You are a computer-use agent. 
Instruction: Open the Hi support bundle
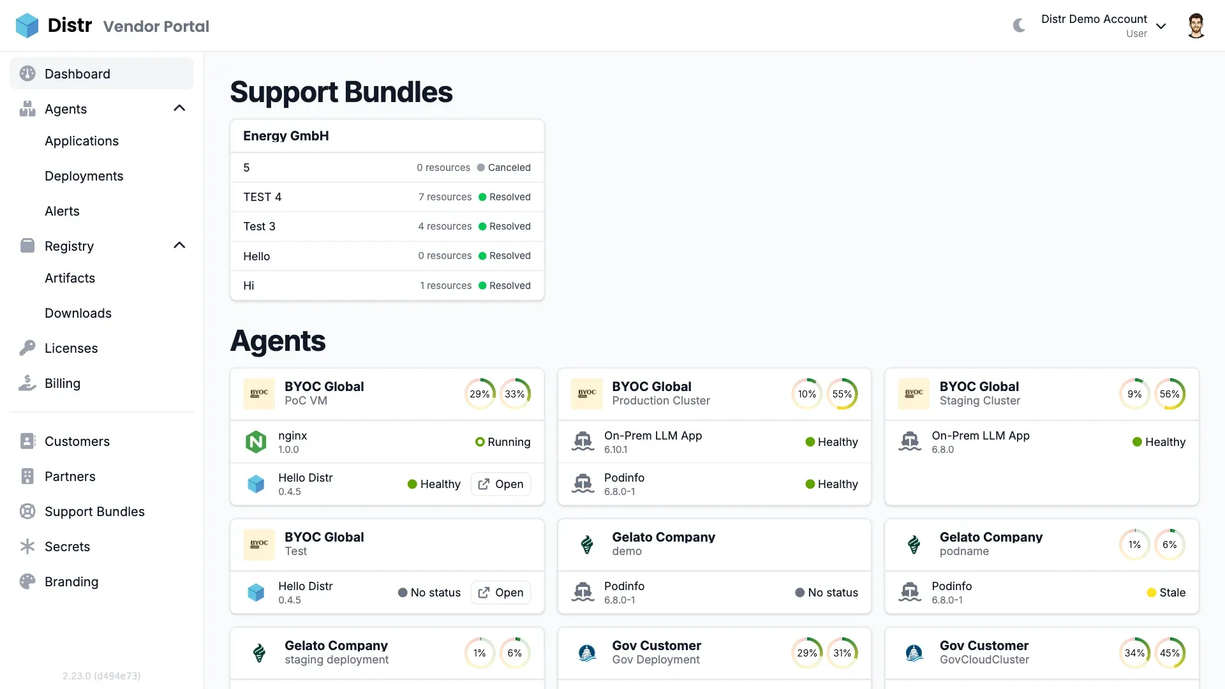387,286
